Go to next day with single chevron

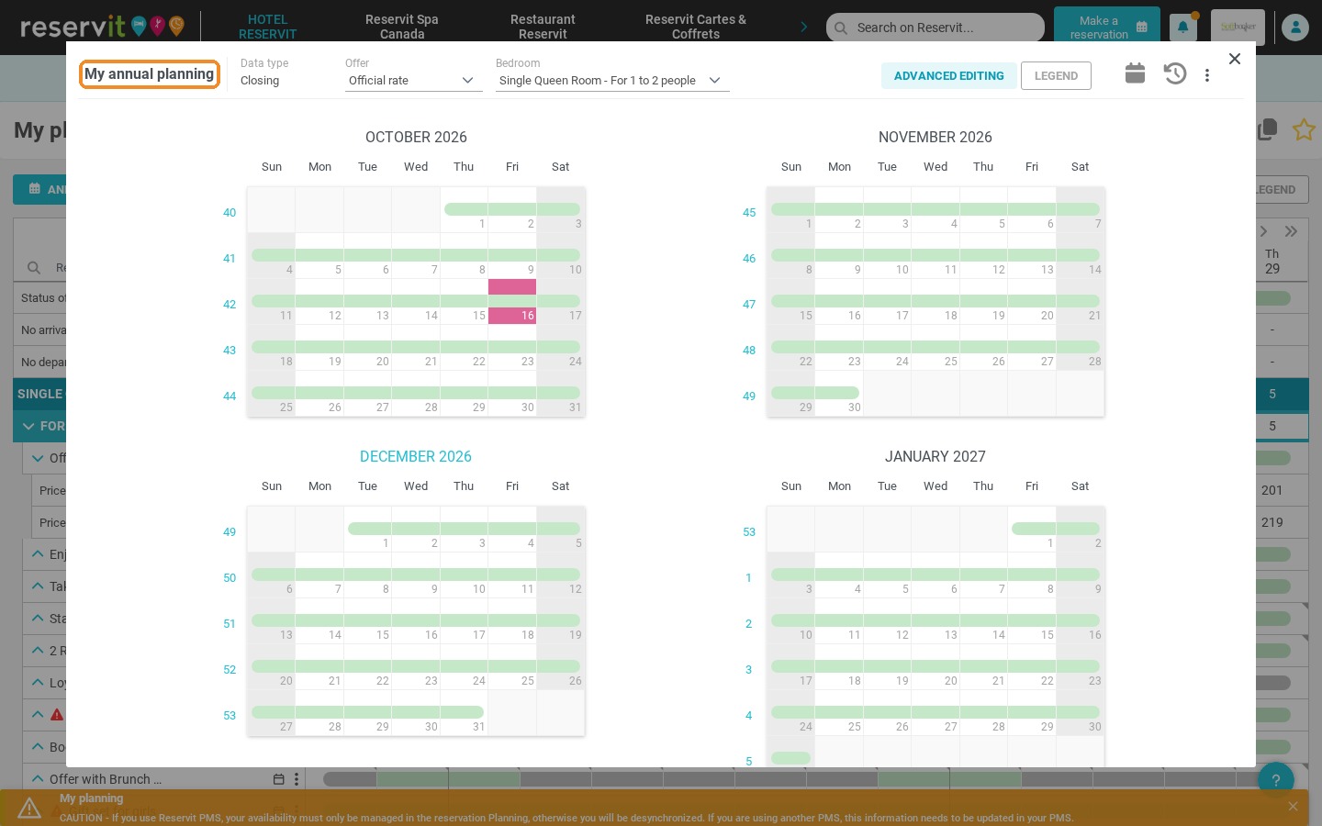pos(1263,231)
